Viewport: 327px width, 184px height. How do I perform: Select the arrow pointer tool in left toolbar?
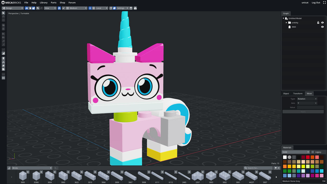(3, 13)
